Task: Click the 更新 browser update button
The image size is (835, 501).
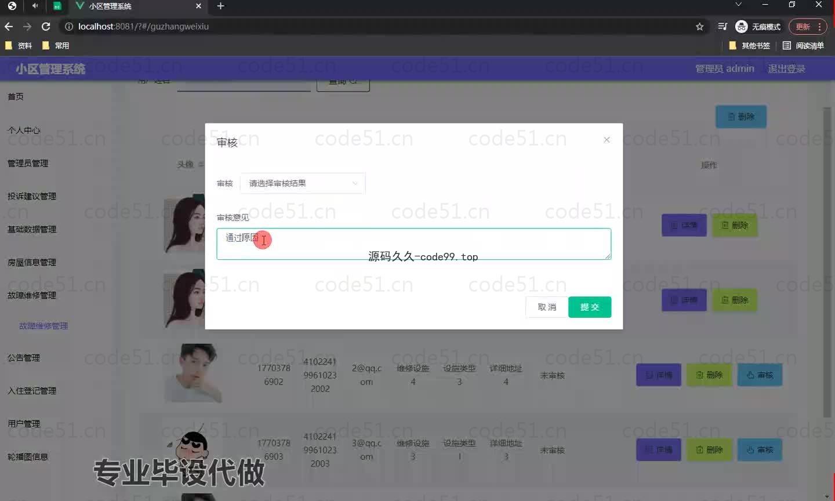Action: point(807,27)
